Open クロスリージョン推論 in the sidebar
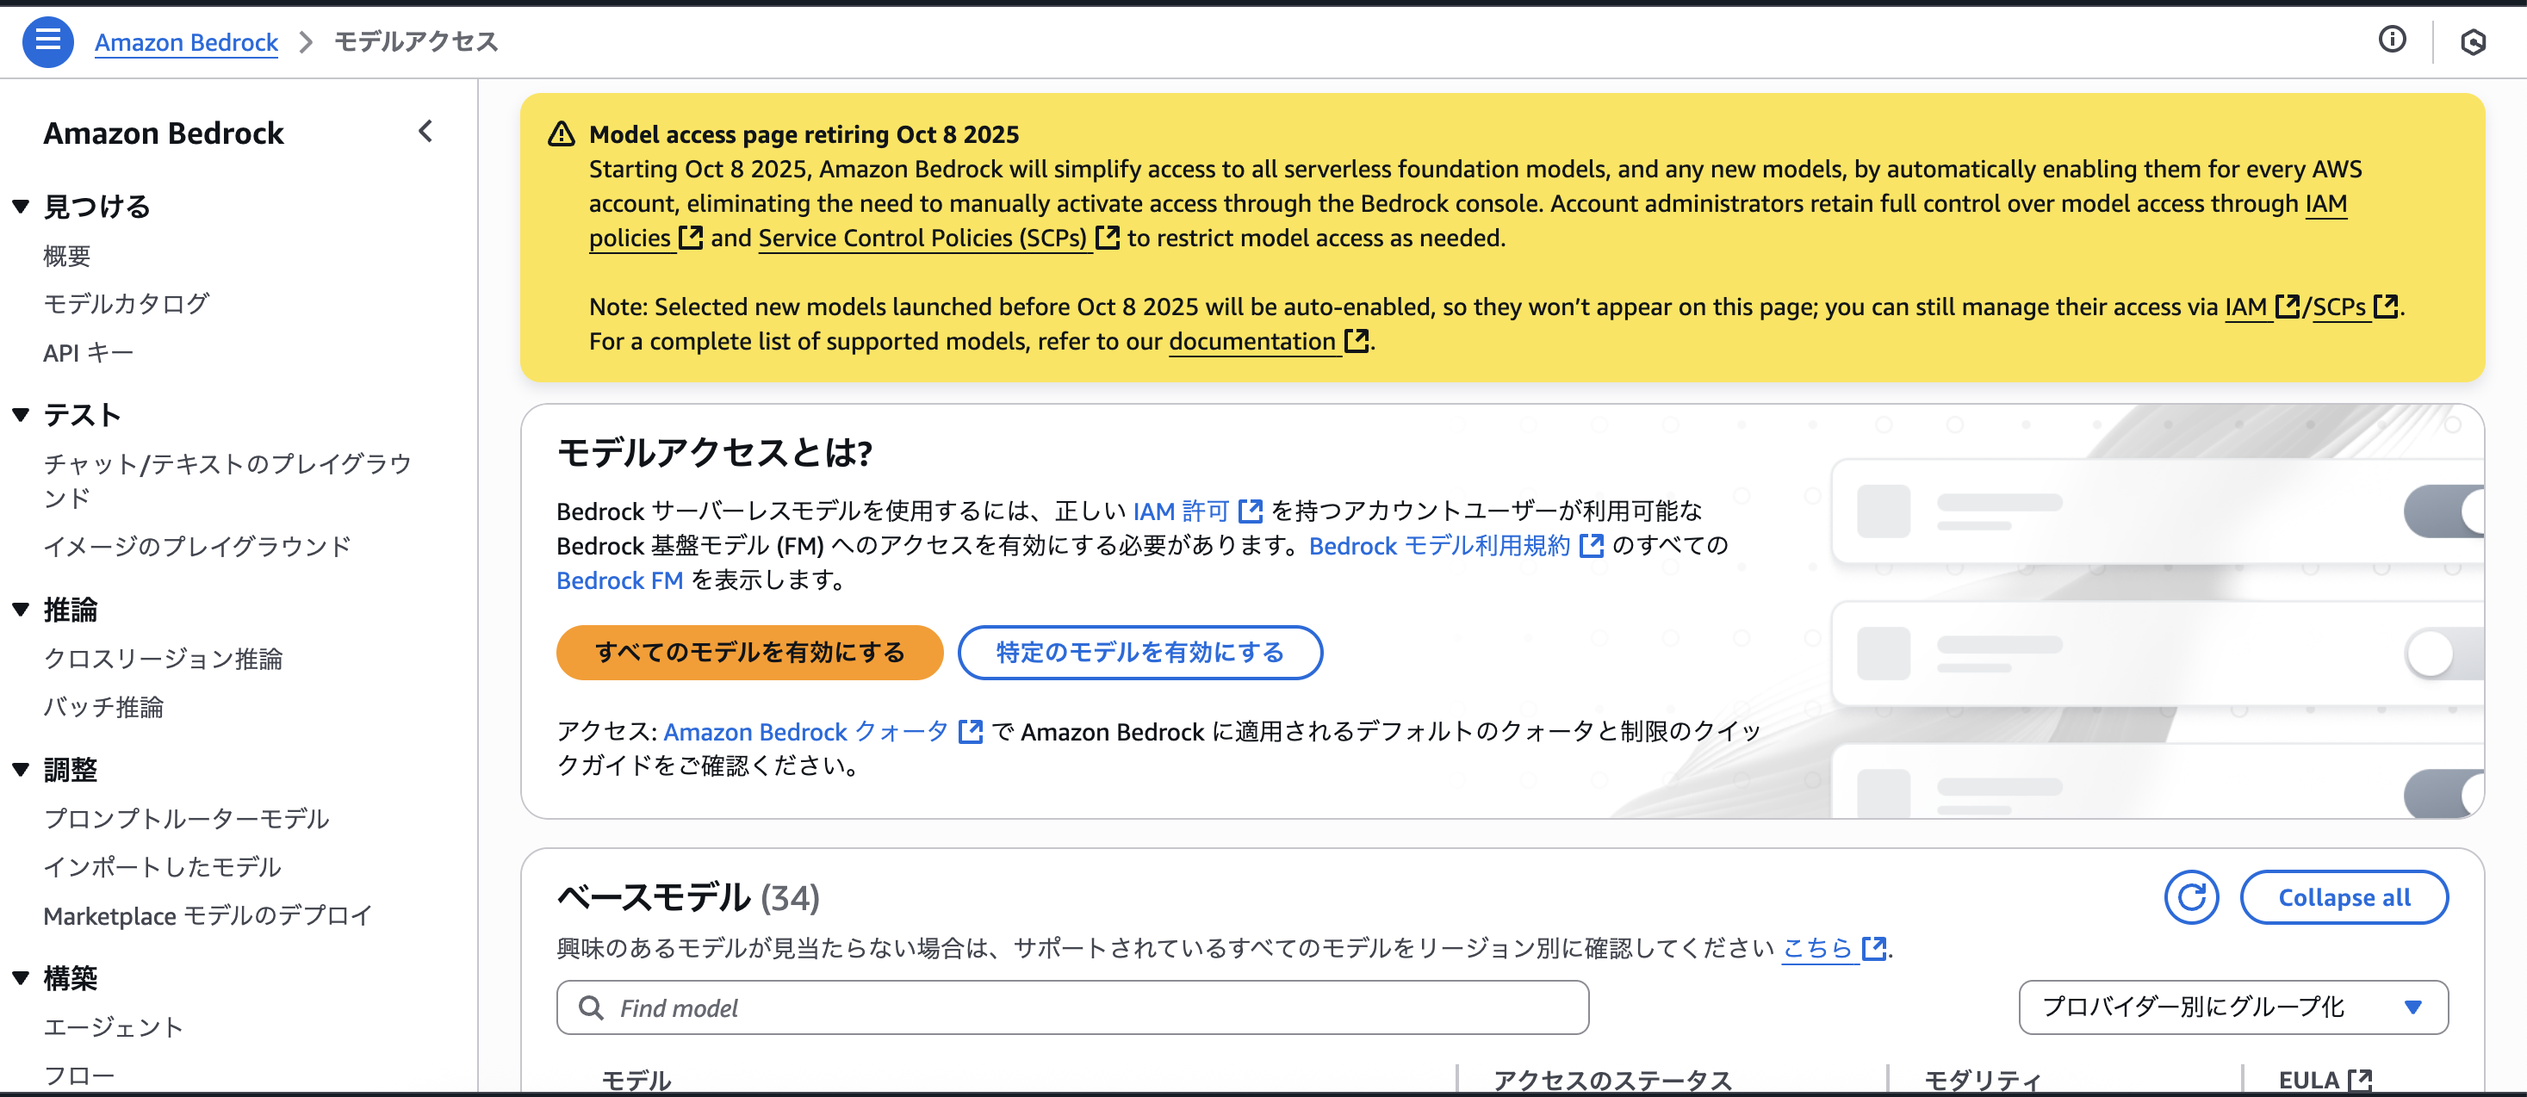The width and height of the screenshot is (2527, 1097). [x=163, y=659]
